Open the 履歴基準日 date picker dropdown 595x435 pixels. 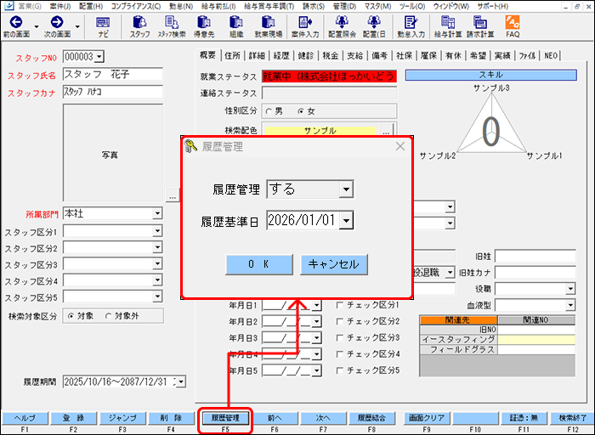coord(346,220)
